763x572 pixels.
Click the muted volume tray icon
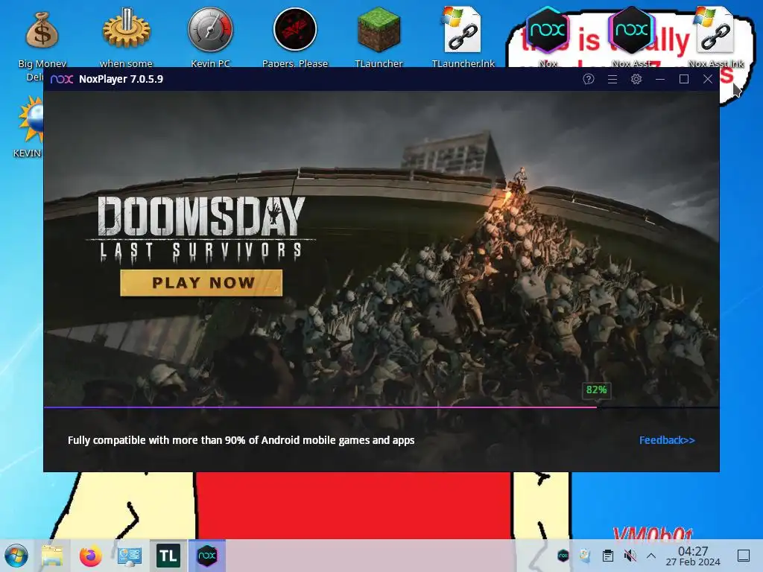click(630, 556)
